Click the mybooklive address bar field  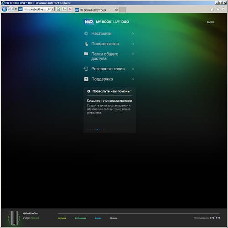click(35, 10)
